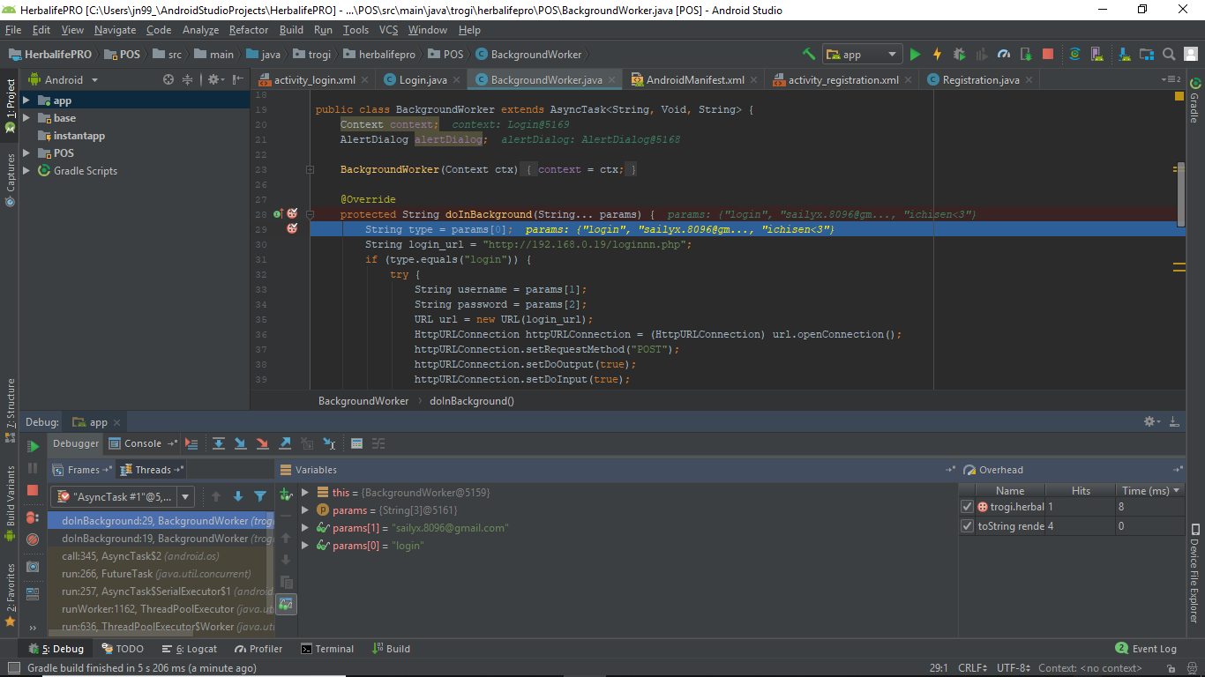Open the Event Log button
Image resolution: width=1205 pixels, height=677 pixels.
1146,649
